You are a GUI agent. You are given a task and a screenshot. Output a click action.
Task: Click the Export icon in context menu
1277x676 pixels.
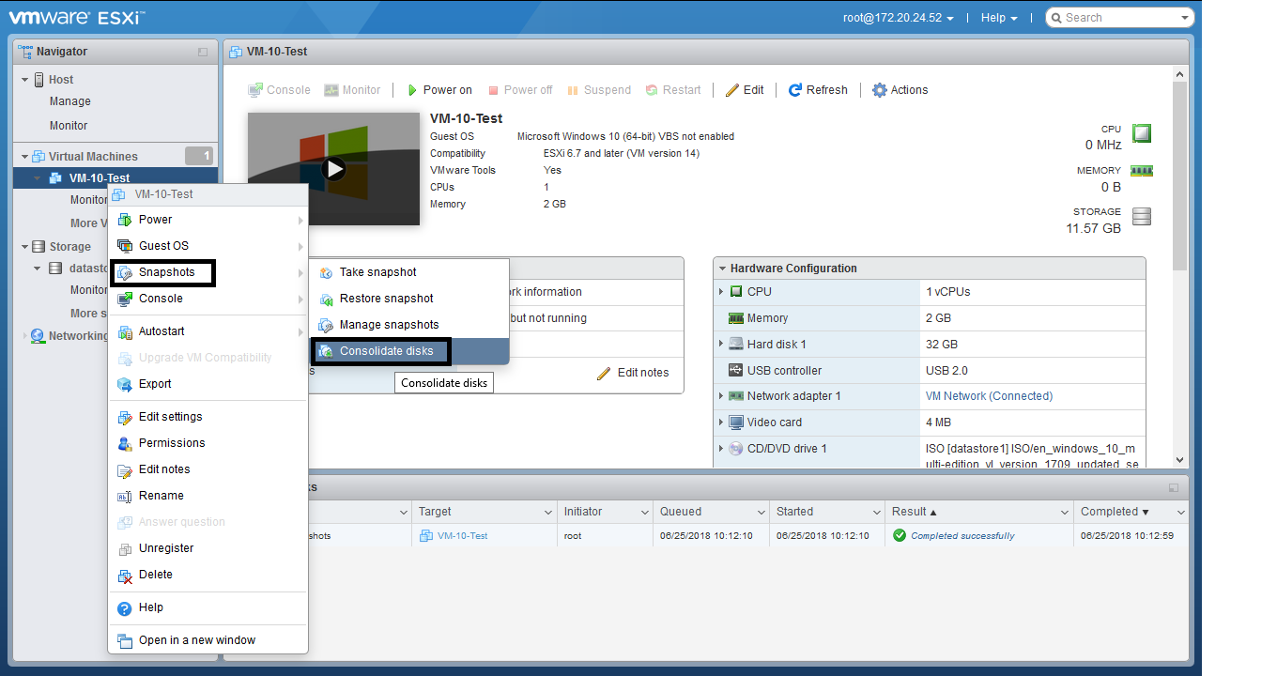[124, 384]
